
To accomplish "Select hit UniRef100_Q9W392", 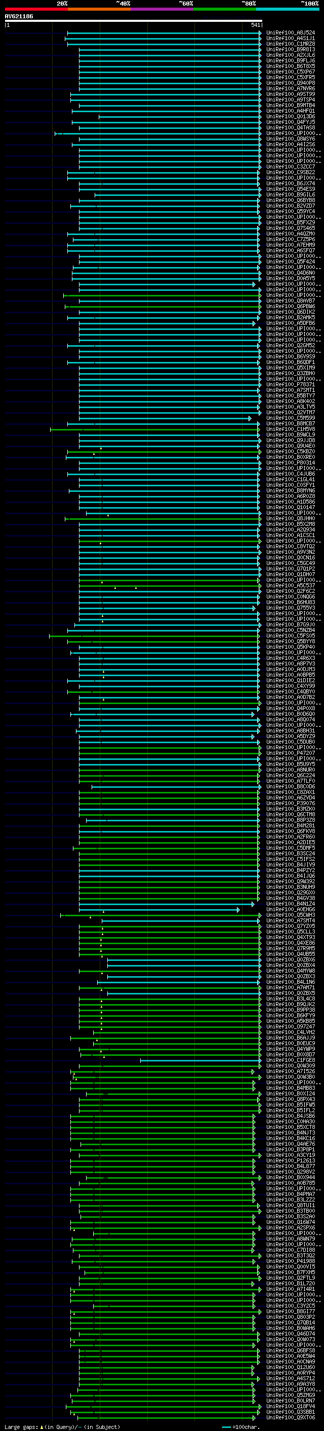I will tap(291, 881).
